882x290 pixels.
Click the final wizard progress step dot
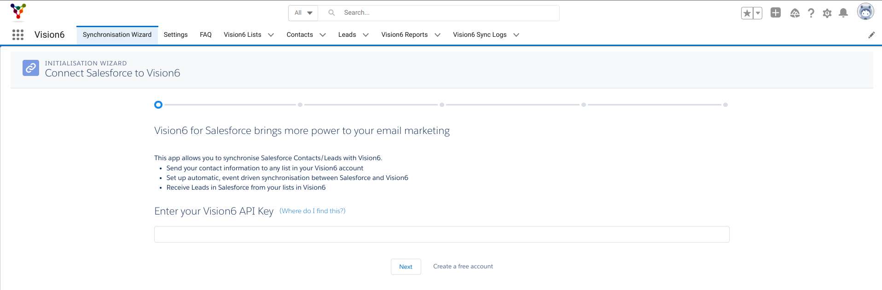(725, 105)
